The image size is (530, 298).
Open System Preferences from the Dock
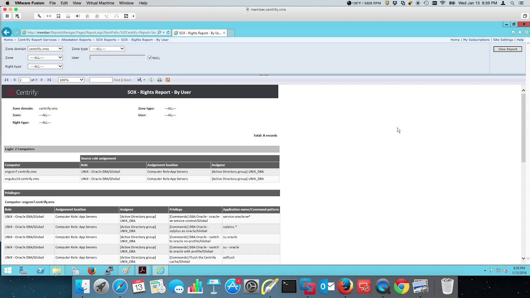click(x=251, y=286)
